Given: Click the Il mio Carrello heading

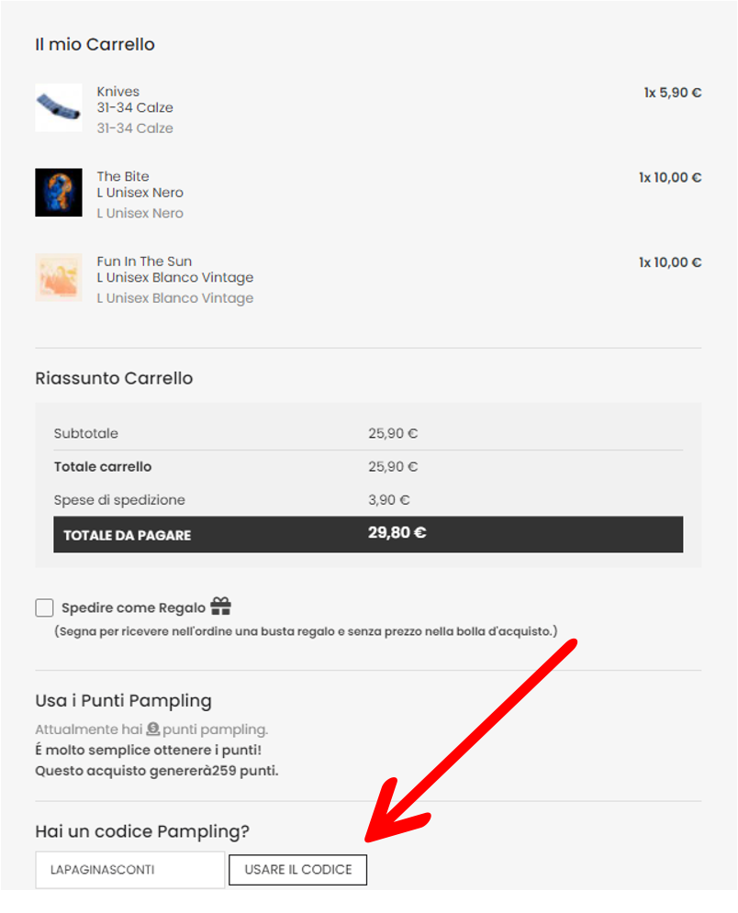Looking at the screenshot, I should (95, 44).
